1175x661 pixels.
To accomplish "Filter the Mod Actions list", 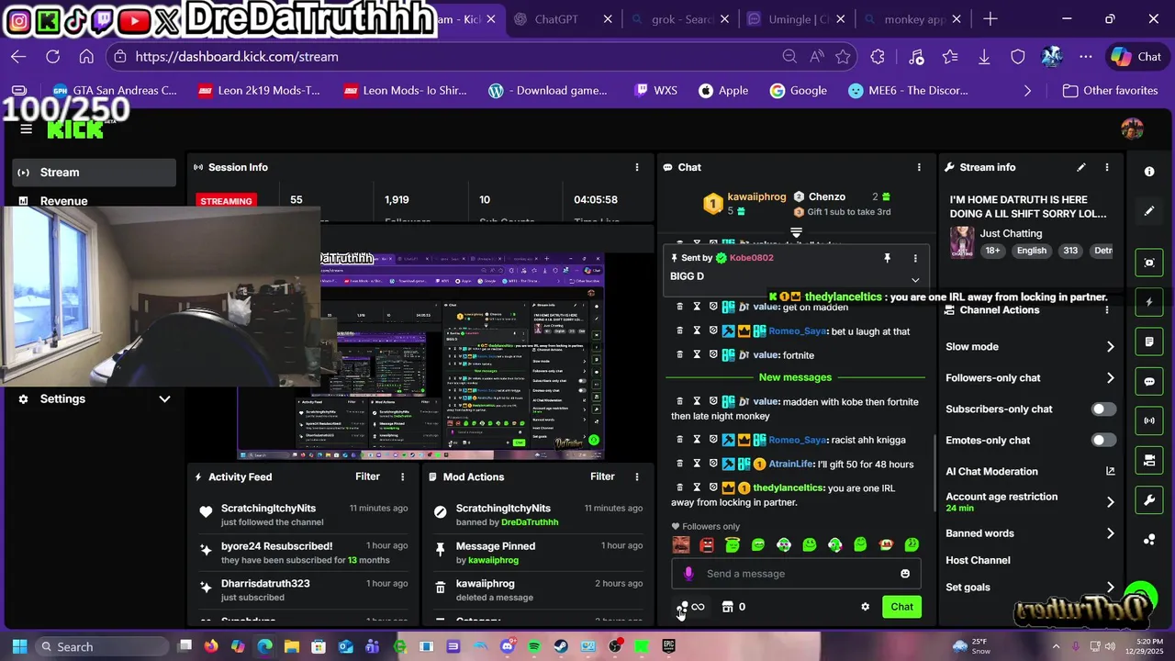I will [602, 476].
